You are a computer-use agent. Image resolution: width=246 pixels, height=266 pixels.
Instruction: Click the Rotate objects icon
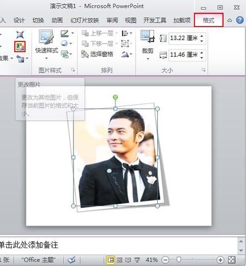(125, 54)
